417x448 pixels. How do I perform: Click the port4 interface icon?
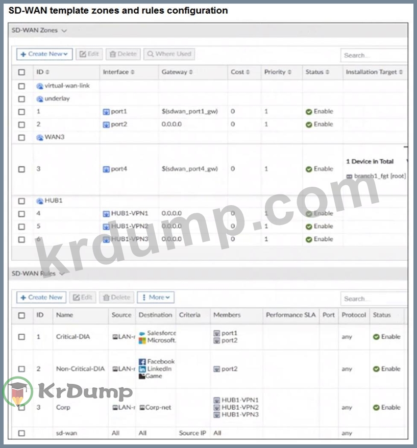[106, 169]
